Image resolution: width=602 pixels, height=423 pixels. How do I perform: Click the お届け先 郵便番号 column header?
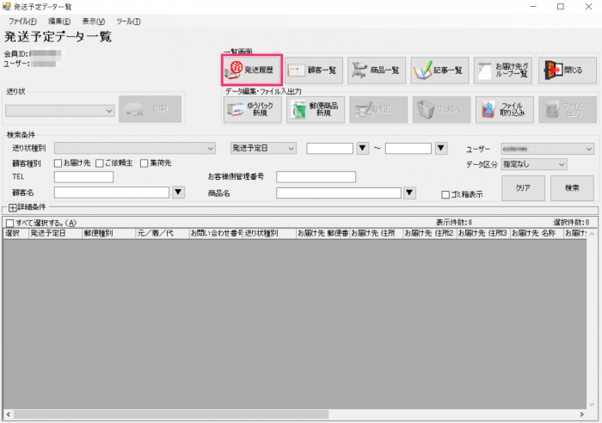(322, 233)
